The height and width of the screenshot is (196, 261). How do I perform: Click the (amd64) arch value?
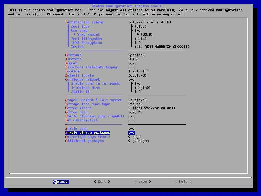click(136, 112)
